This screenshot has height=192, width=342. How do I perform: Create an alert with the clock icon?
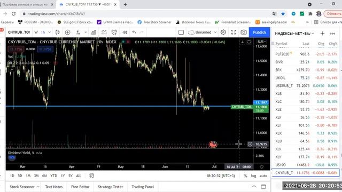click(x=114, y=32)
